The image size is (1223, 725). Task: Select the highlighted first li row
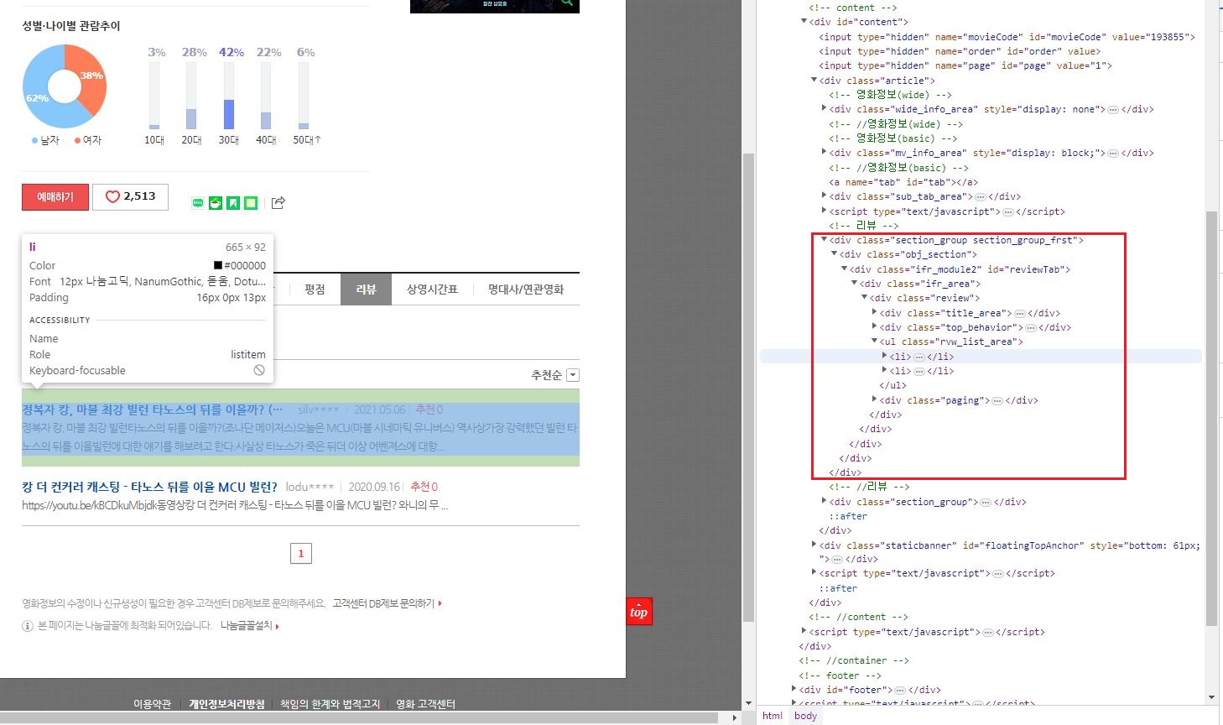click(x=981, y=357)
